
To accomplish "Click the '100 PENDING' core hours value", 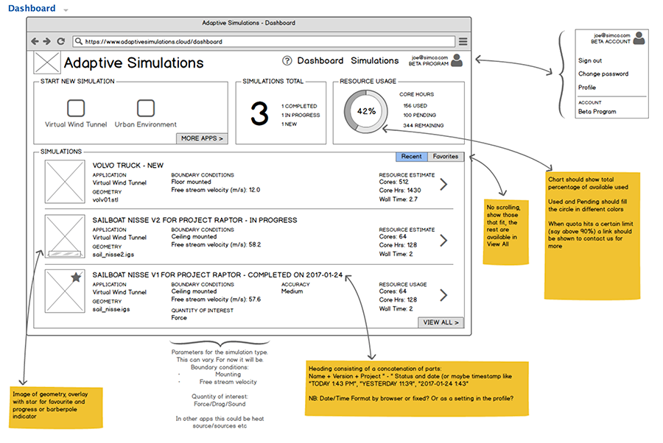I will pyautogui.click(x=419, y=116).
